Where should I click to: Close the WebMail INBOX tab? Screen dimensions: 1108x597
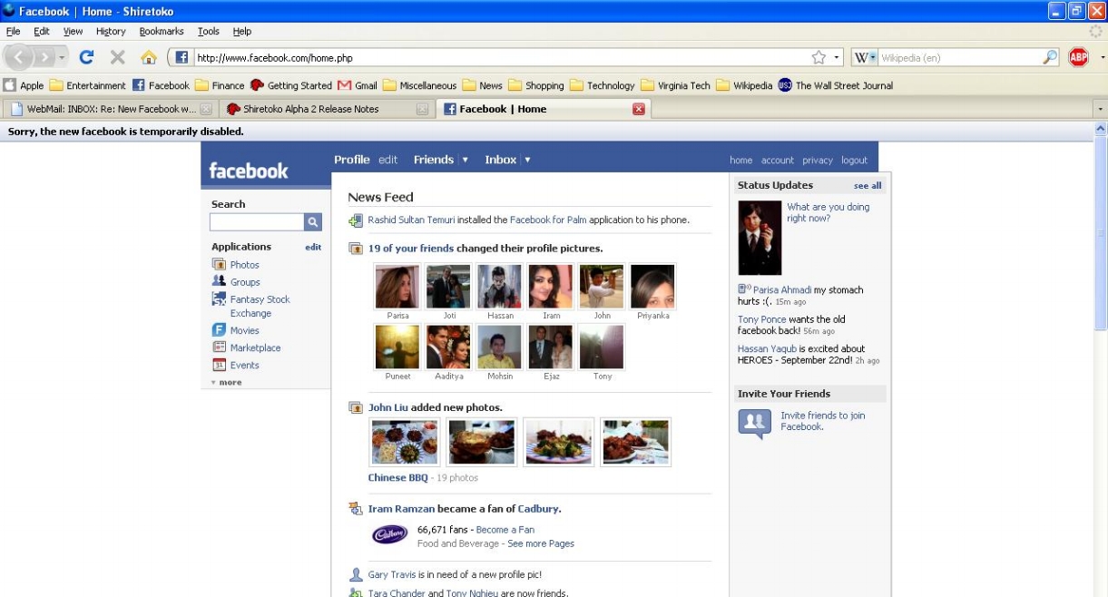(206, 109)
